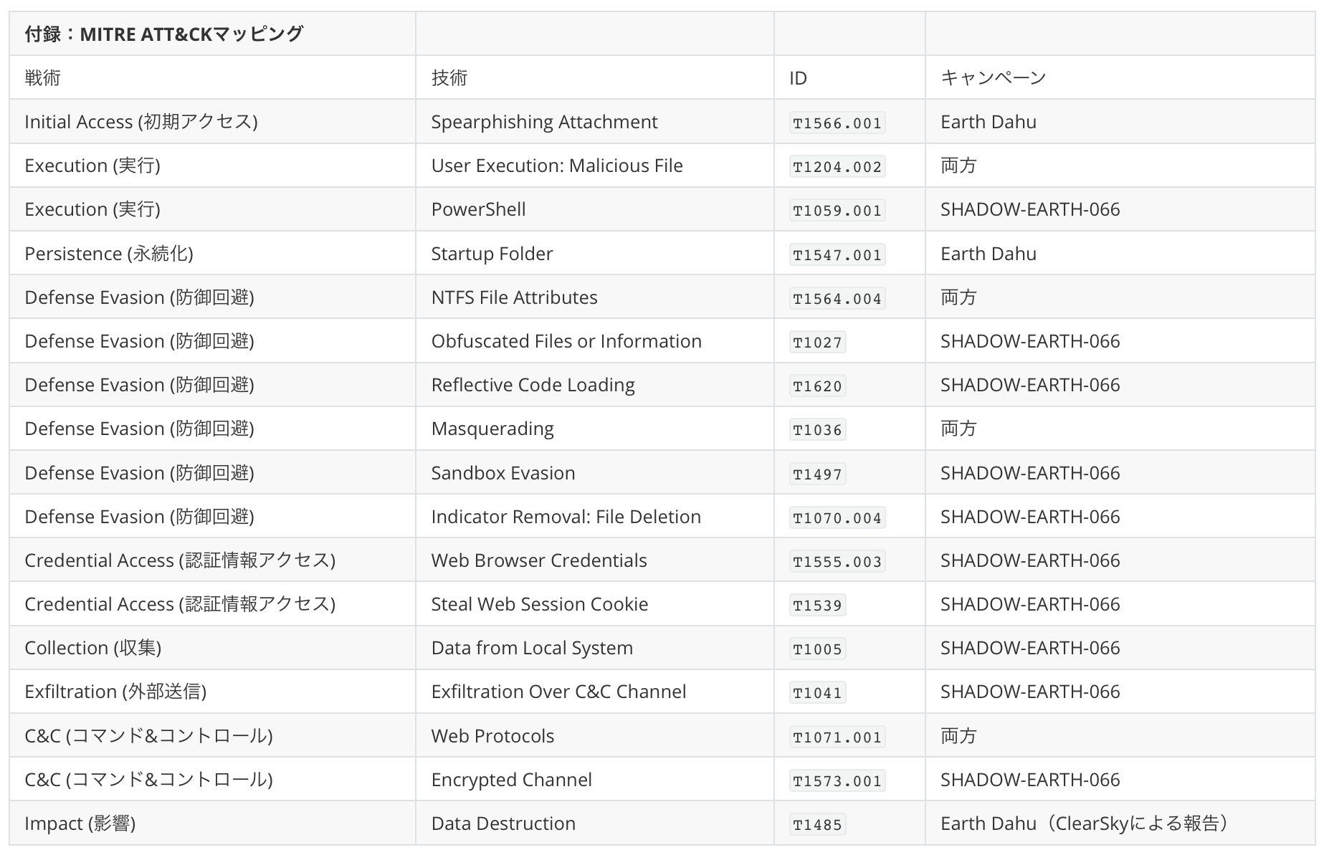Select the T1573.001 Encrypted Channel ID

click(x=837, y=780)
